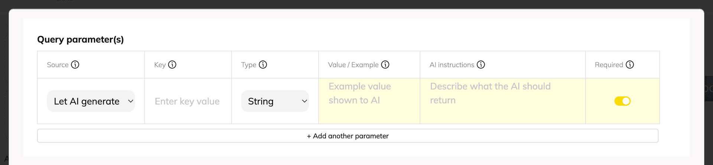Disable the Required toggle switch

[622, 101]
